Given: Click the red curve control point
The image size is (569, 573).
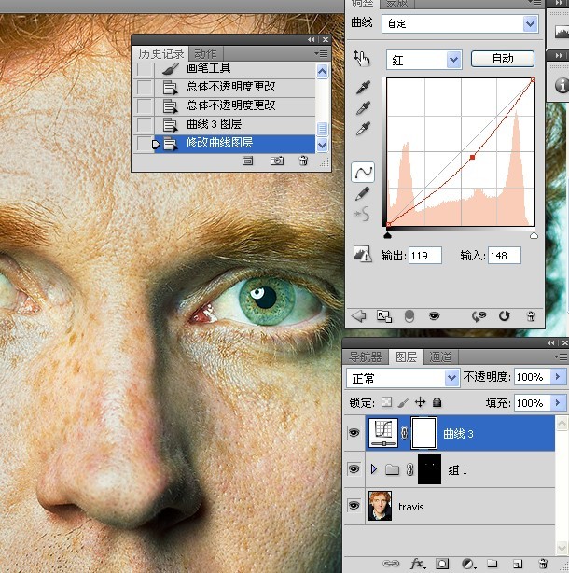Looking at the screenshot, I should [x=472, y=157].
